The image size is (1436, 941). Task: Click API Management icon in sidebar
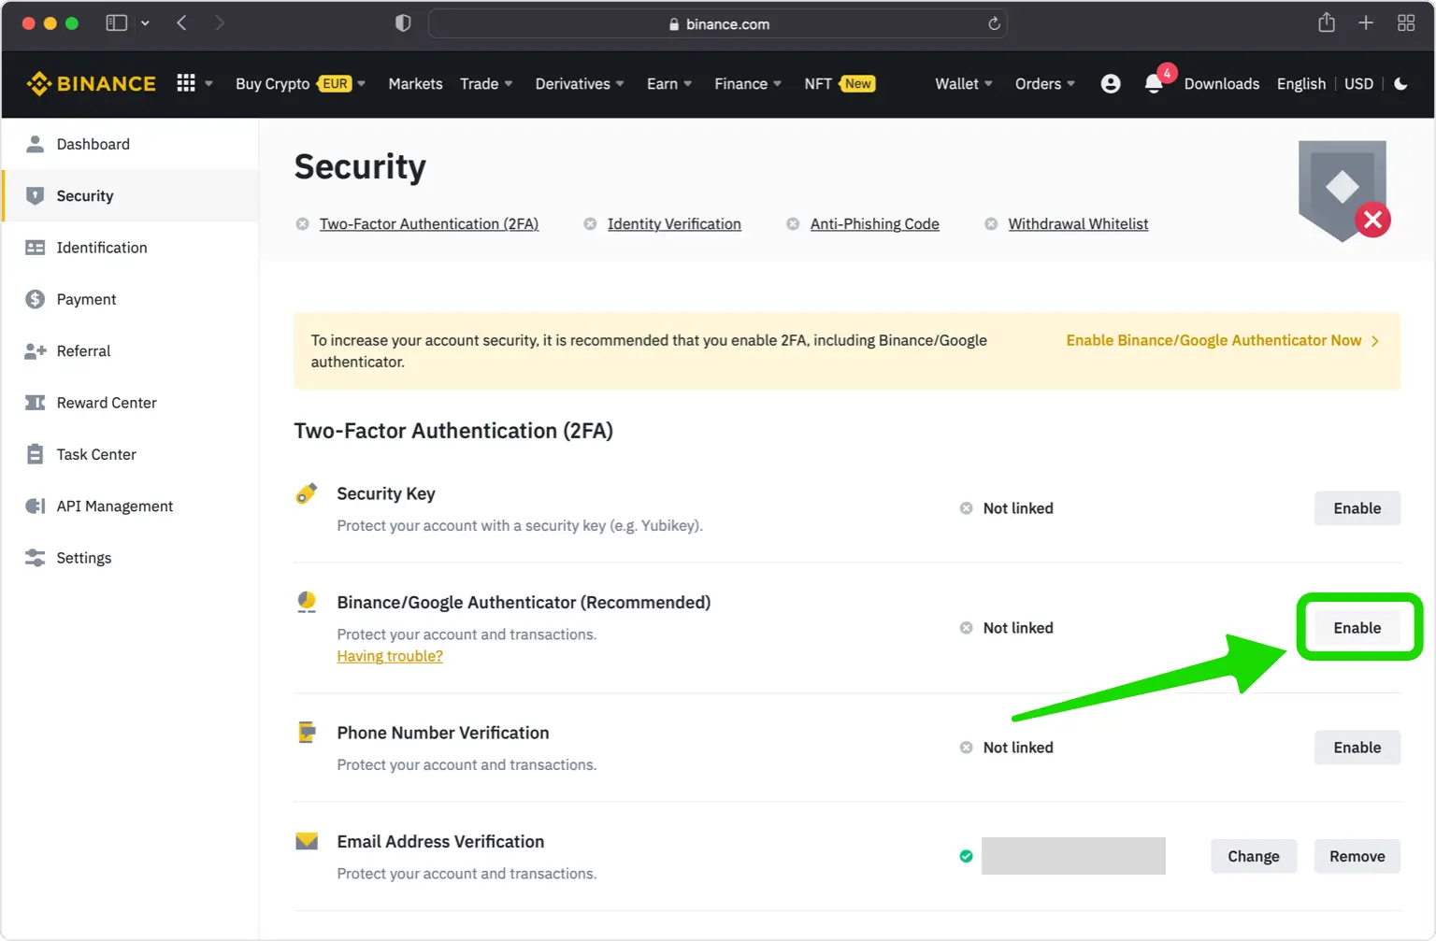35,506
